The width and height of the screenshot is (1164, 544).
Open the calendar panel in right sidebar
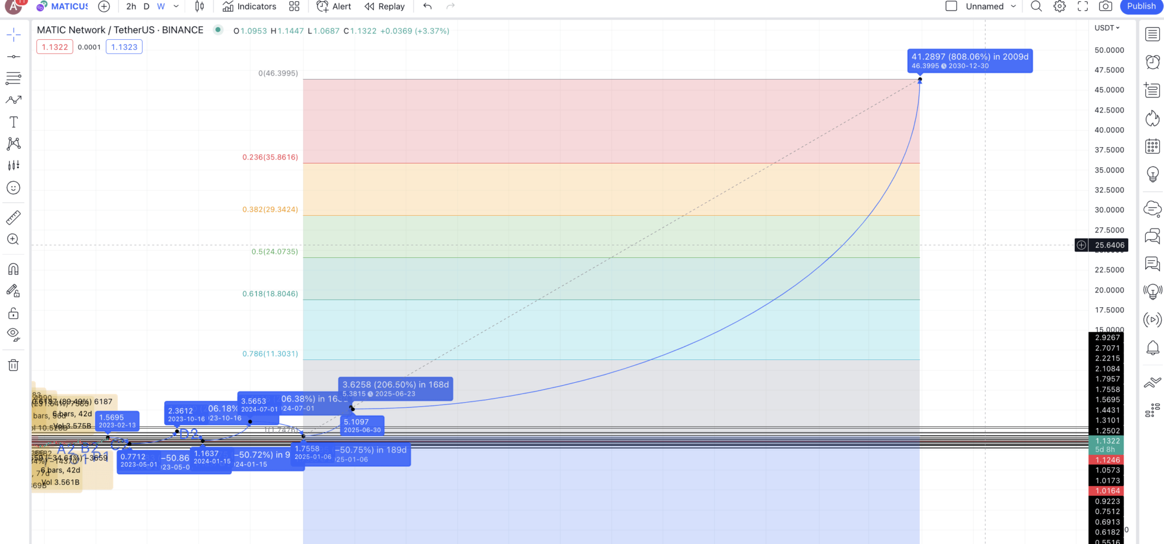pyautogui.click(x=1152, y=147)
